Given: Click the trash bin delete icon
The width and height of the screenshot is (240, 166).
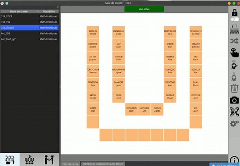Looking at the screenshot, I should pos(234,88).
